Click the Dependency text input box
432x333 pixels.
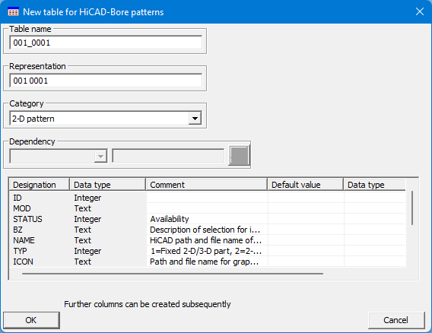click(x=168, y=156)
